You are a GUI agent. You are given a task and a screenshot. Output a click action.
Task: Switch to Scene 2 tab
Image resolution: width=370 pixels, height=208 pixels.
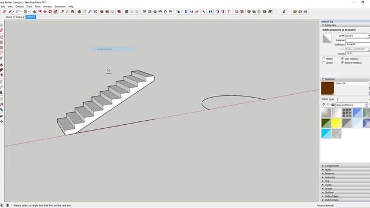pos(20,17)
